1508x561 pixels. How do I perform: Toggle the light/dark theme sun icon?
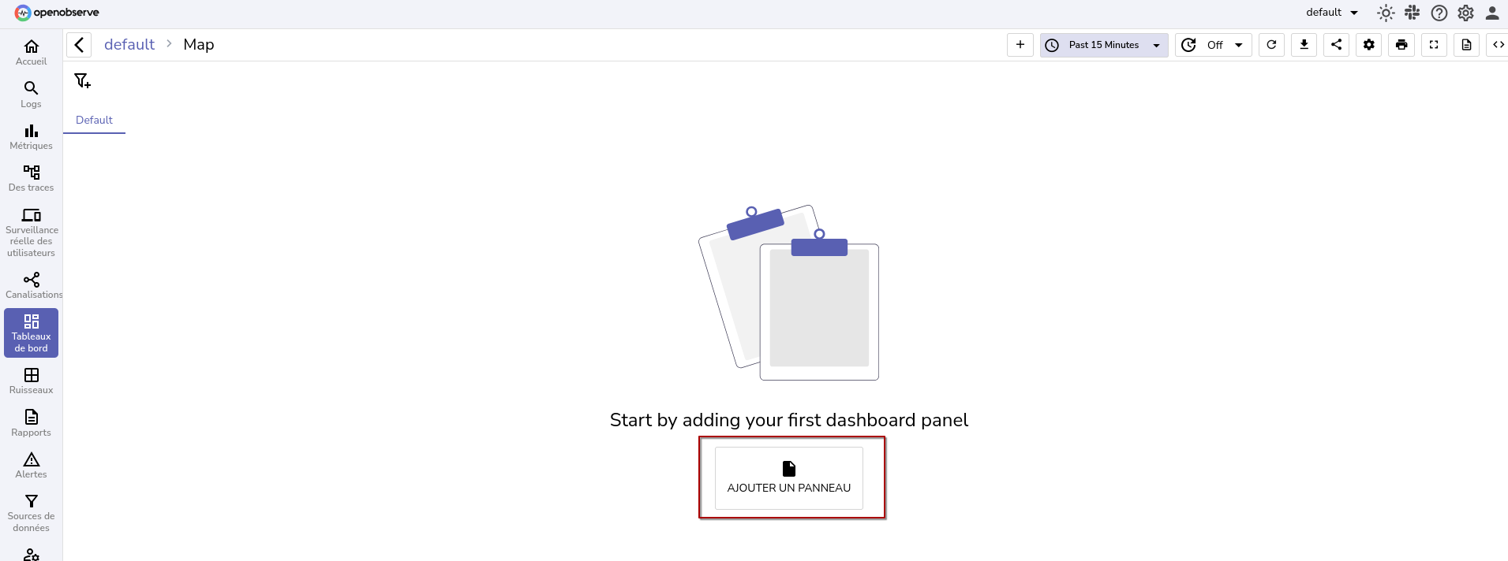1386,13
